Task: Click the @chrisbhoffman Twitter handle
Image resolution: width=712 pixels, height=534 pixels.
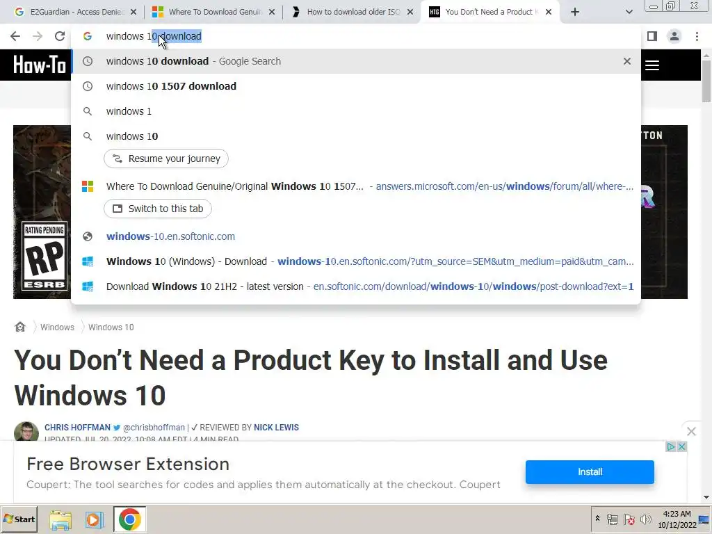Action: click(x=154, y=428)
